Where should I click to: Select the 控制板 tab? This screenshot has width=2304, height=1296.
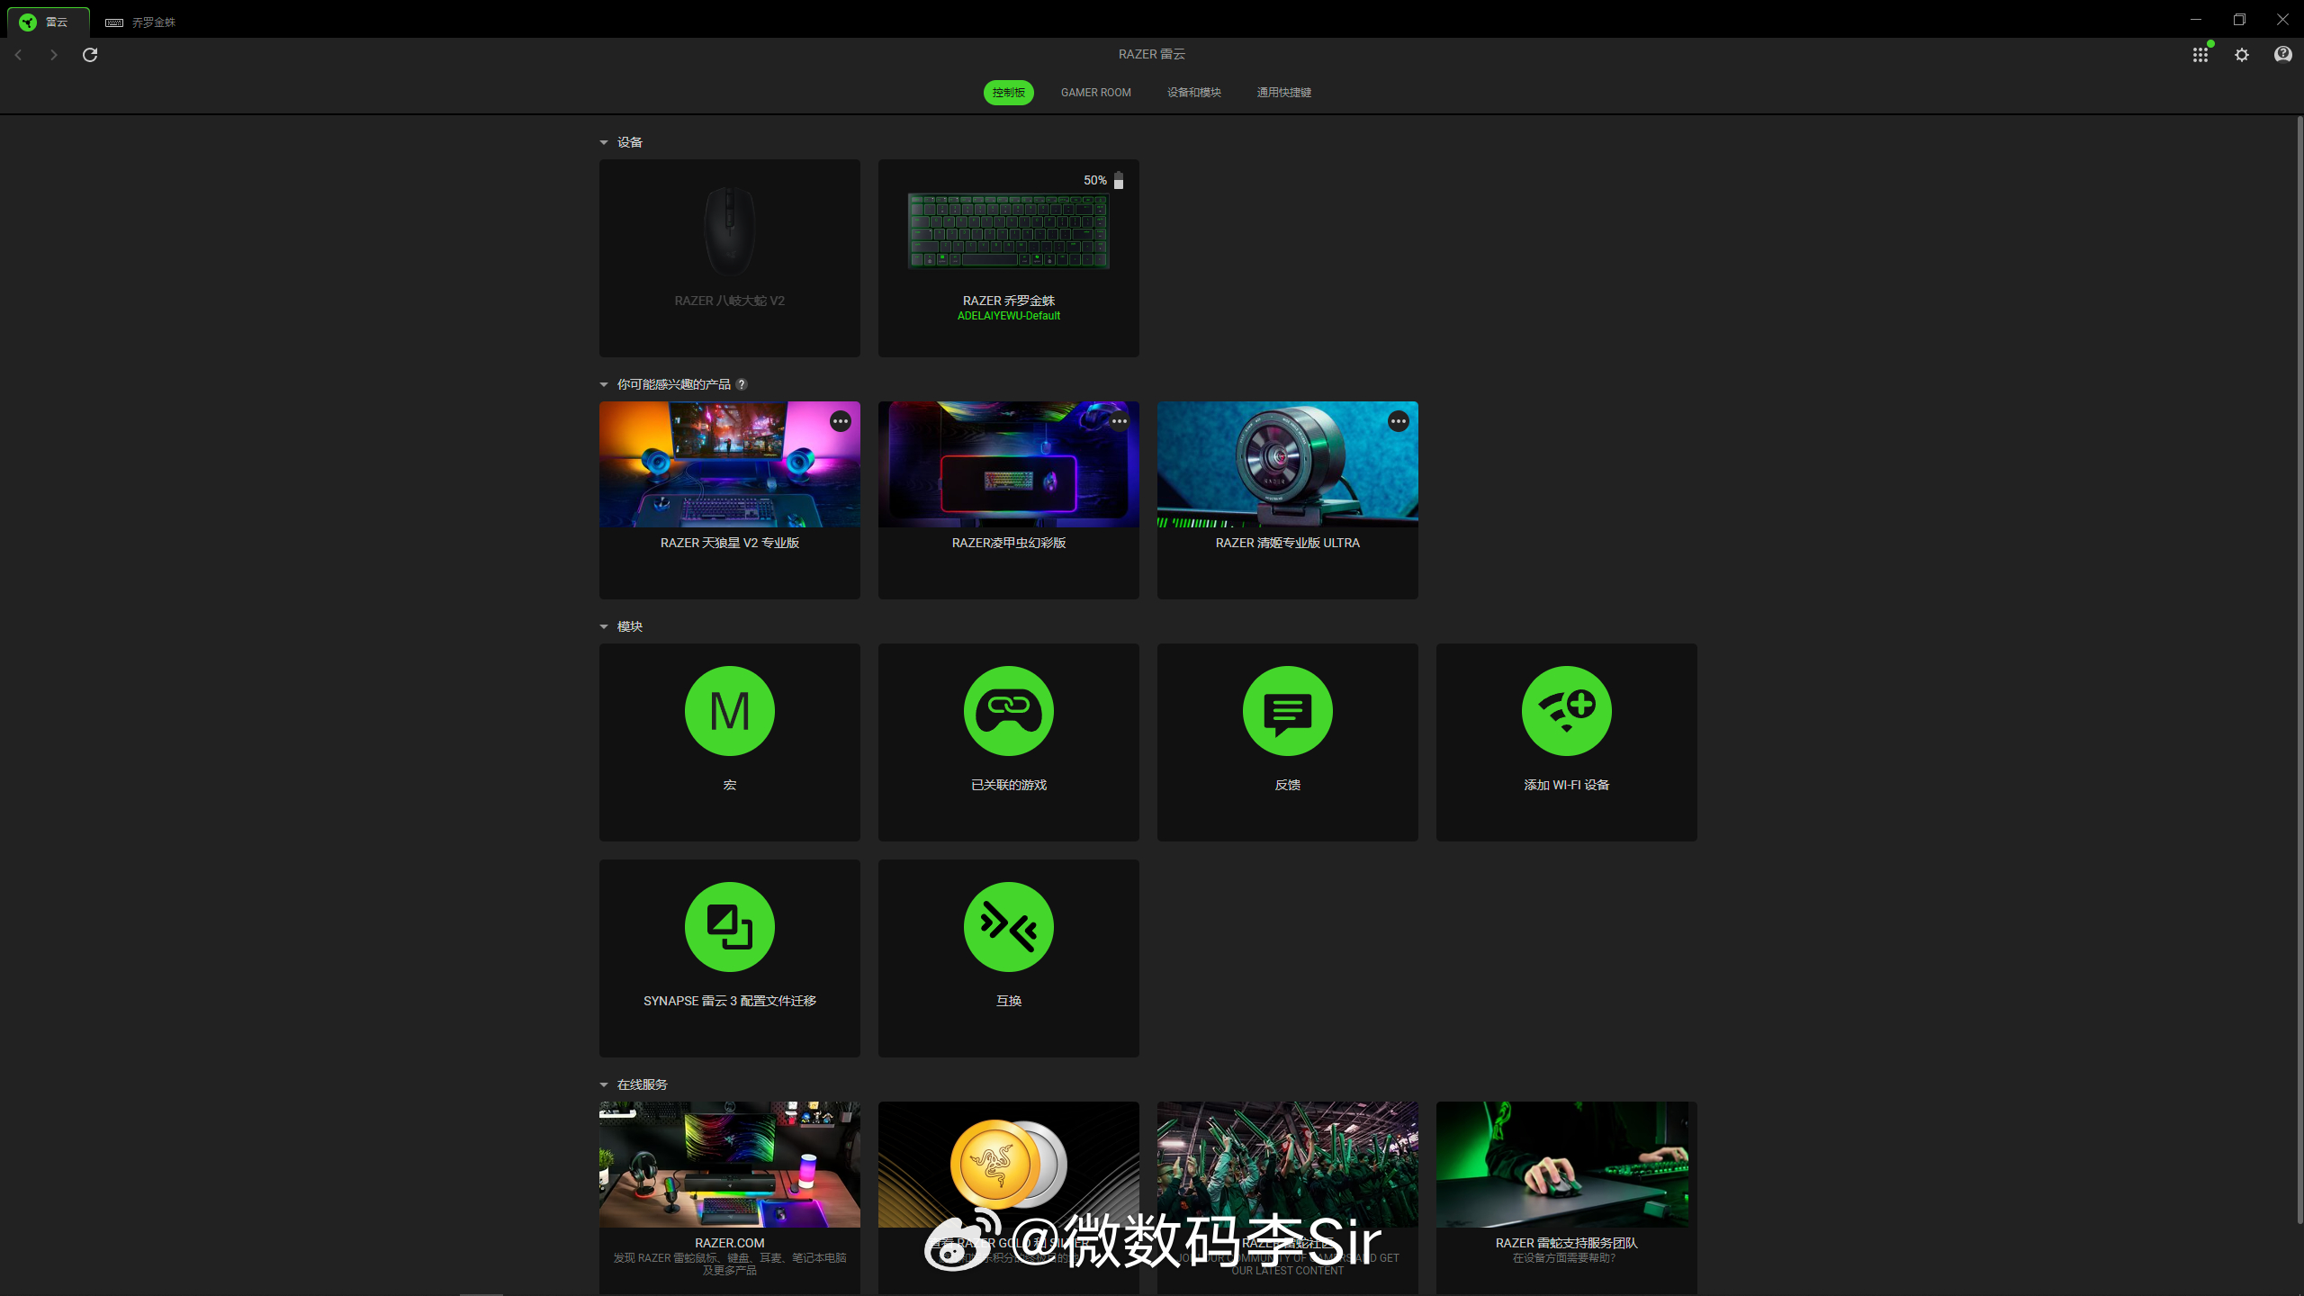pyautogui.click(x=1008, y=93)
